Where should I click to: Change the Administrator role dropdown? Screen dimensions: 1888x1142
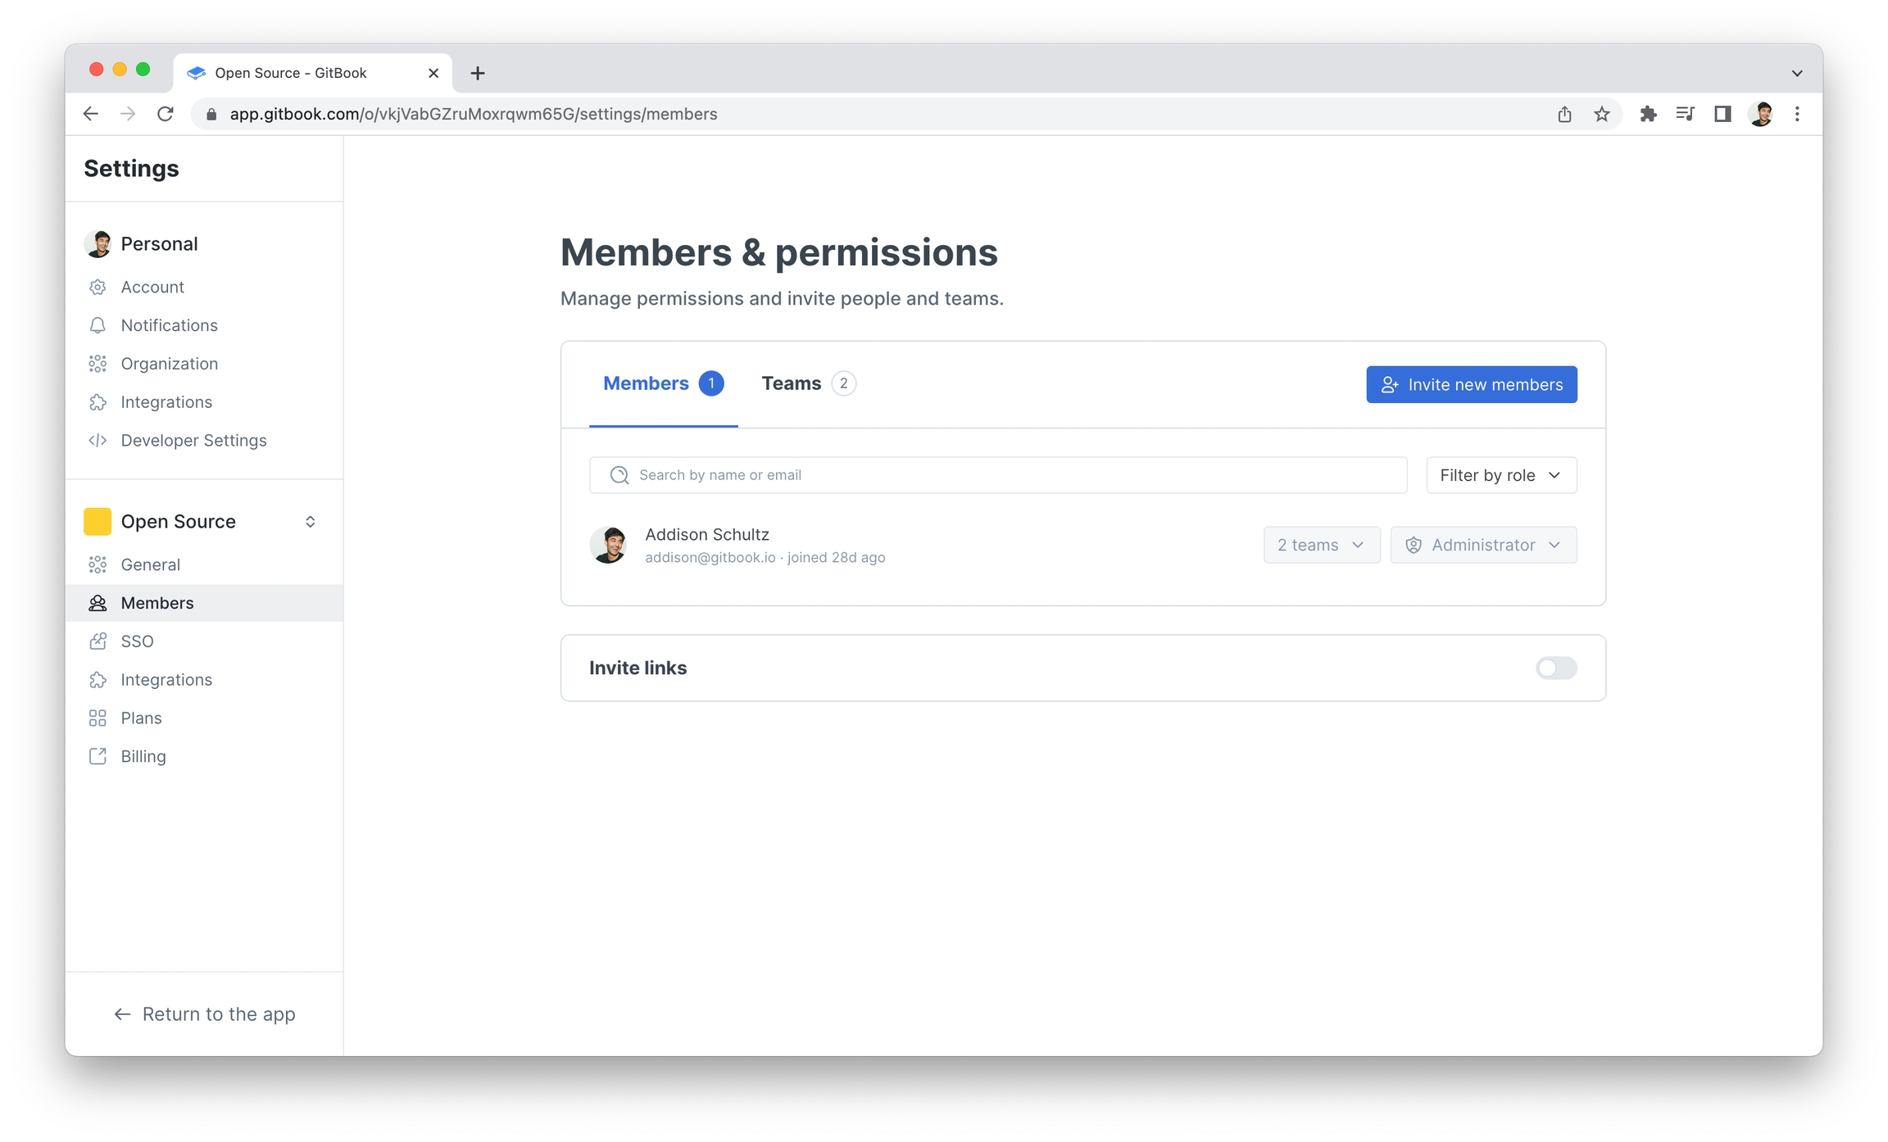click(1483, 545)
